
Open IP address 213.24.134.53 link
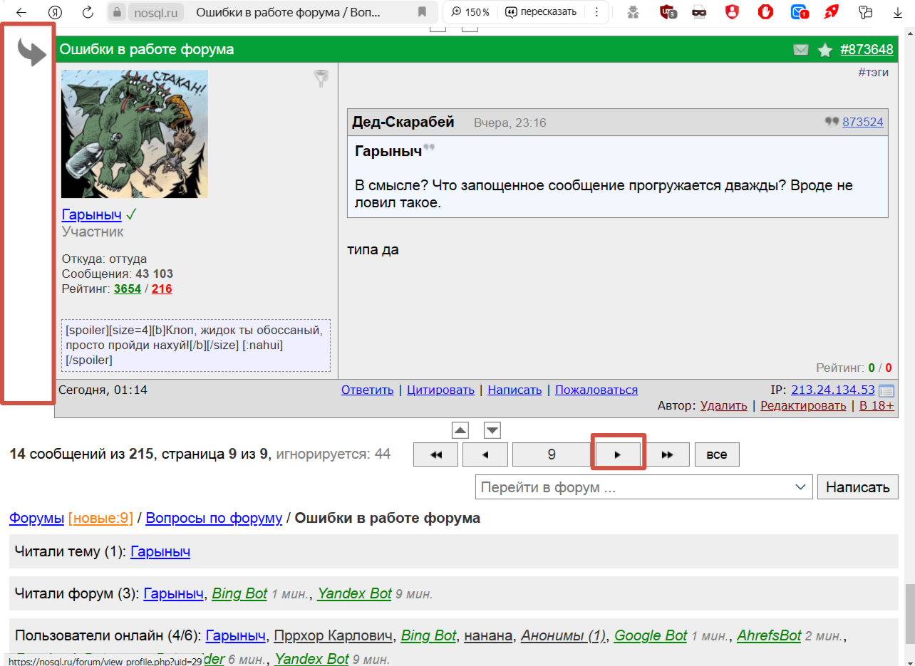point(832,390)
